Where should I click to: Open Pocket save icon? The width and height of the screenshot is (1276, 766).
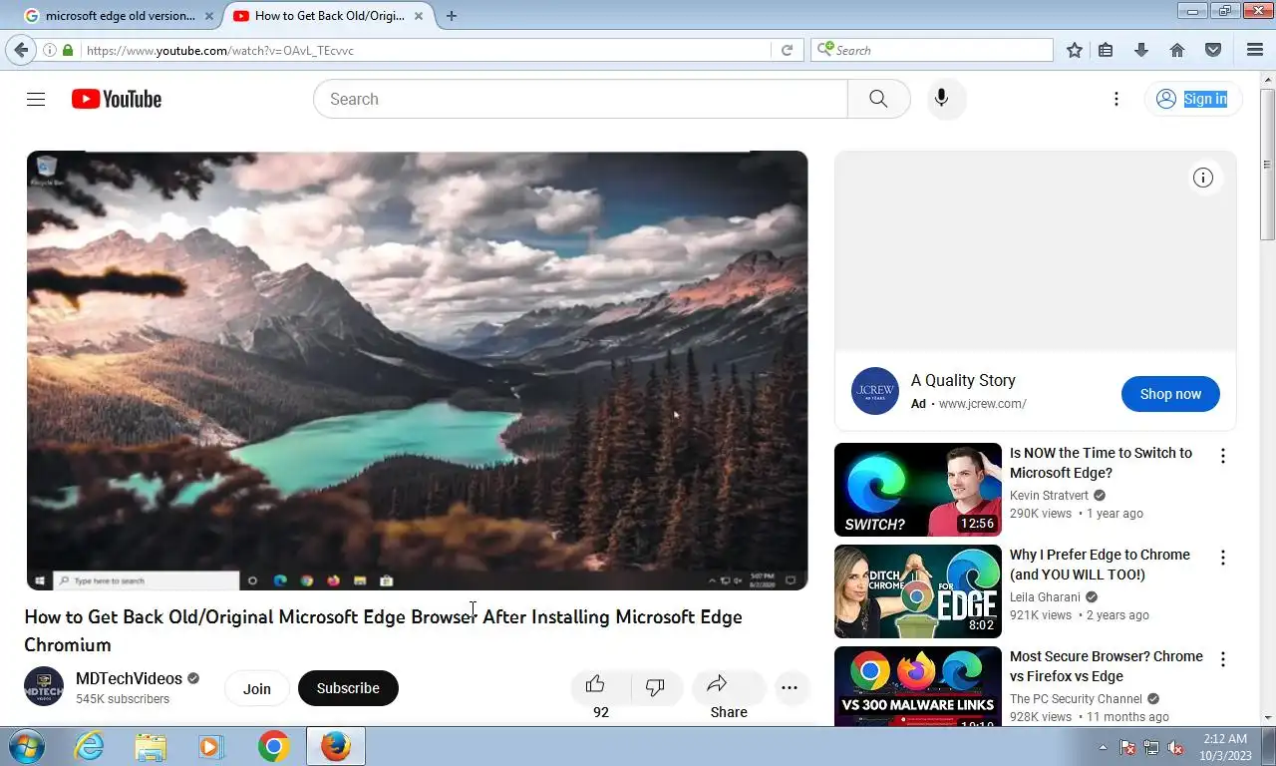[x=1213, y=50]
